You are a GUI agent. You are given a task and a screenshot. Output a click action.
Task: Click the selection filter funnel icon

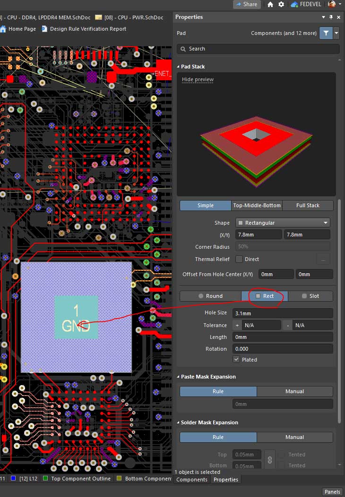pyautogui.click(x=326, y=34)
